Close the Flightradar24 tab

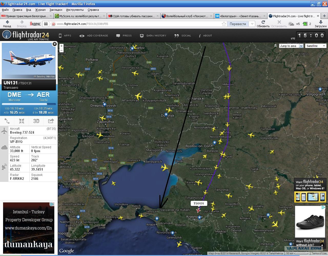click(x=318, y=16)
